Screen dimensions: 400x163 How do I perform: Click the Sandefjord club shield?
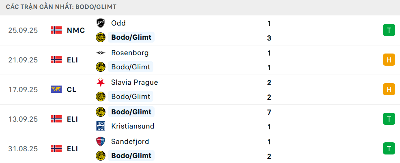100,142
